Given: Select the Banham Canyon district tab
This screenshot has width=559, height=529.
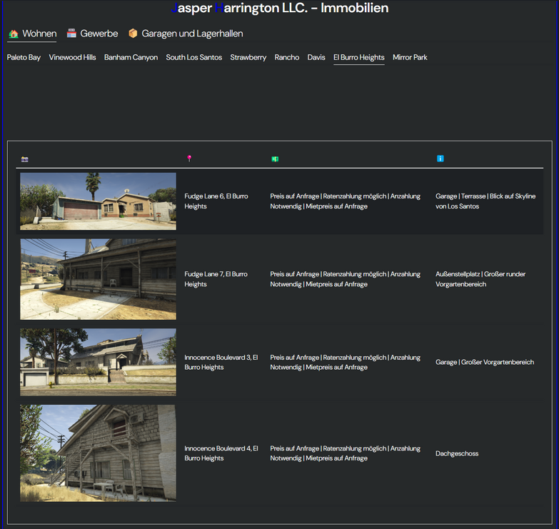Looking at the screenshot, I should [131, 57].
